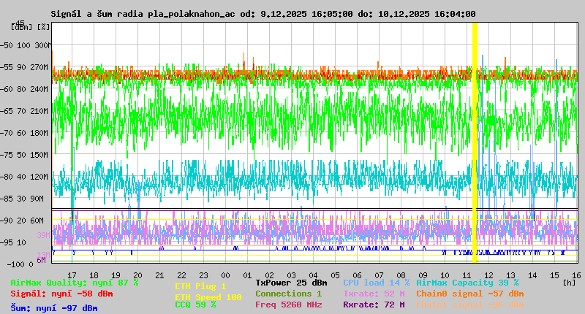Image resolution: width=585 pixels, height=314 pixels.
Task: Click the [h] hours unit label
Action: [x=570, y=282]
